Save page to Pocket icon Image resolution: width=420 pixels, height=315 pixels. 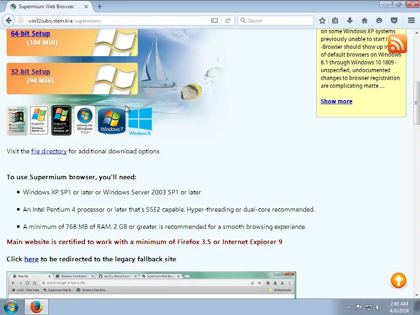394,21
